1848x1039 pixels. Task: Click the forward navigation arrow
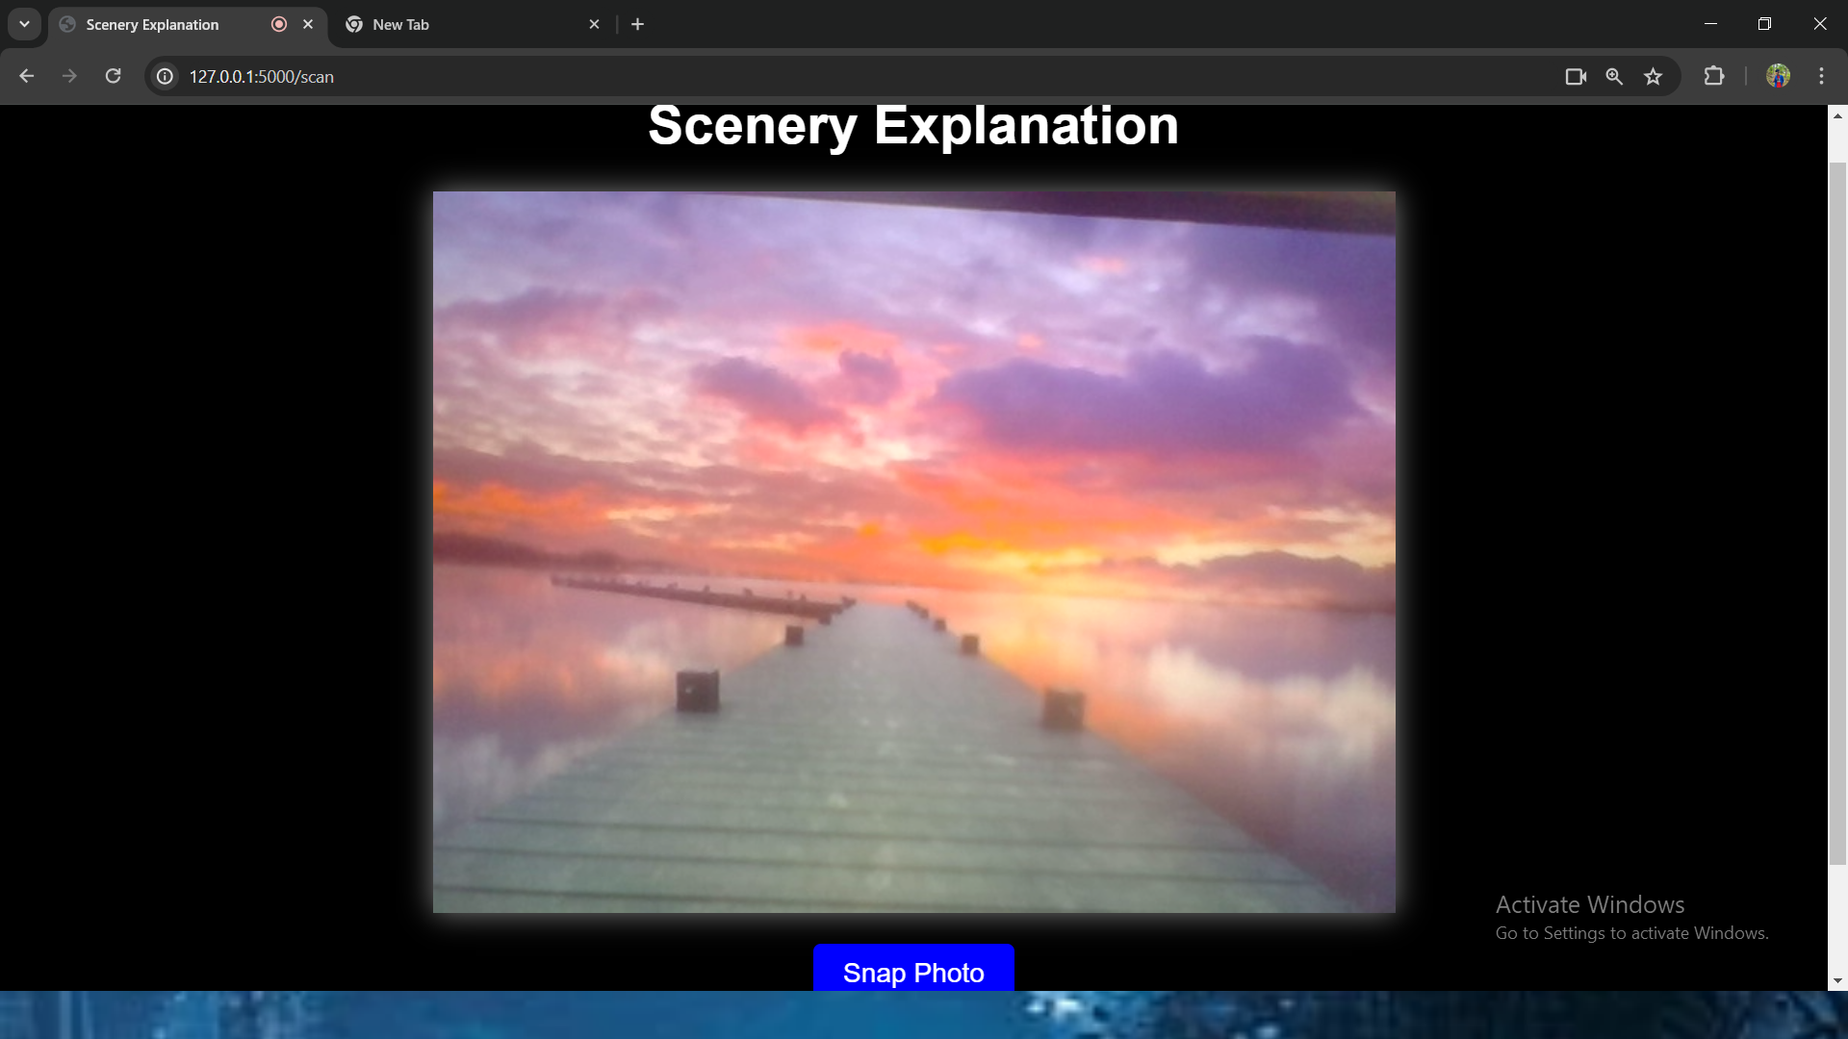(69, 76)
